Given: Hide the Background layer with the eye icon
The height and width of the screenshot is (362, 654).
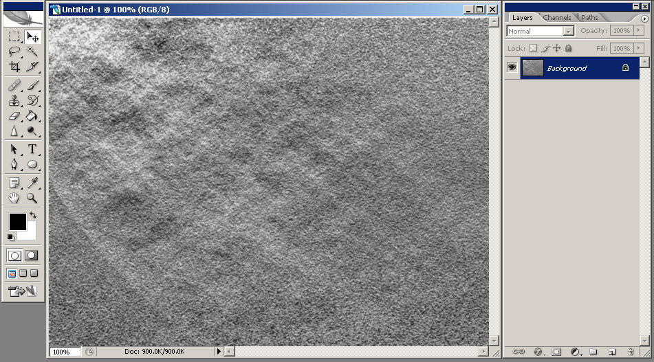Looking at the screenshot, I should [512, 67].
